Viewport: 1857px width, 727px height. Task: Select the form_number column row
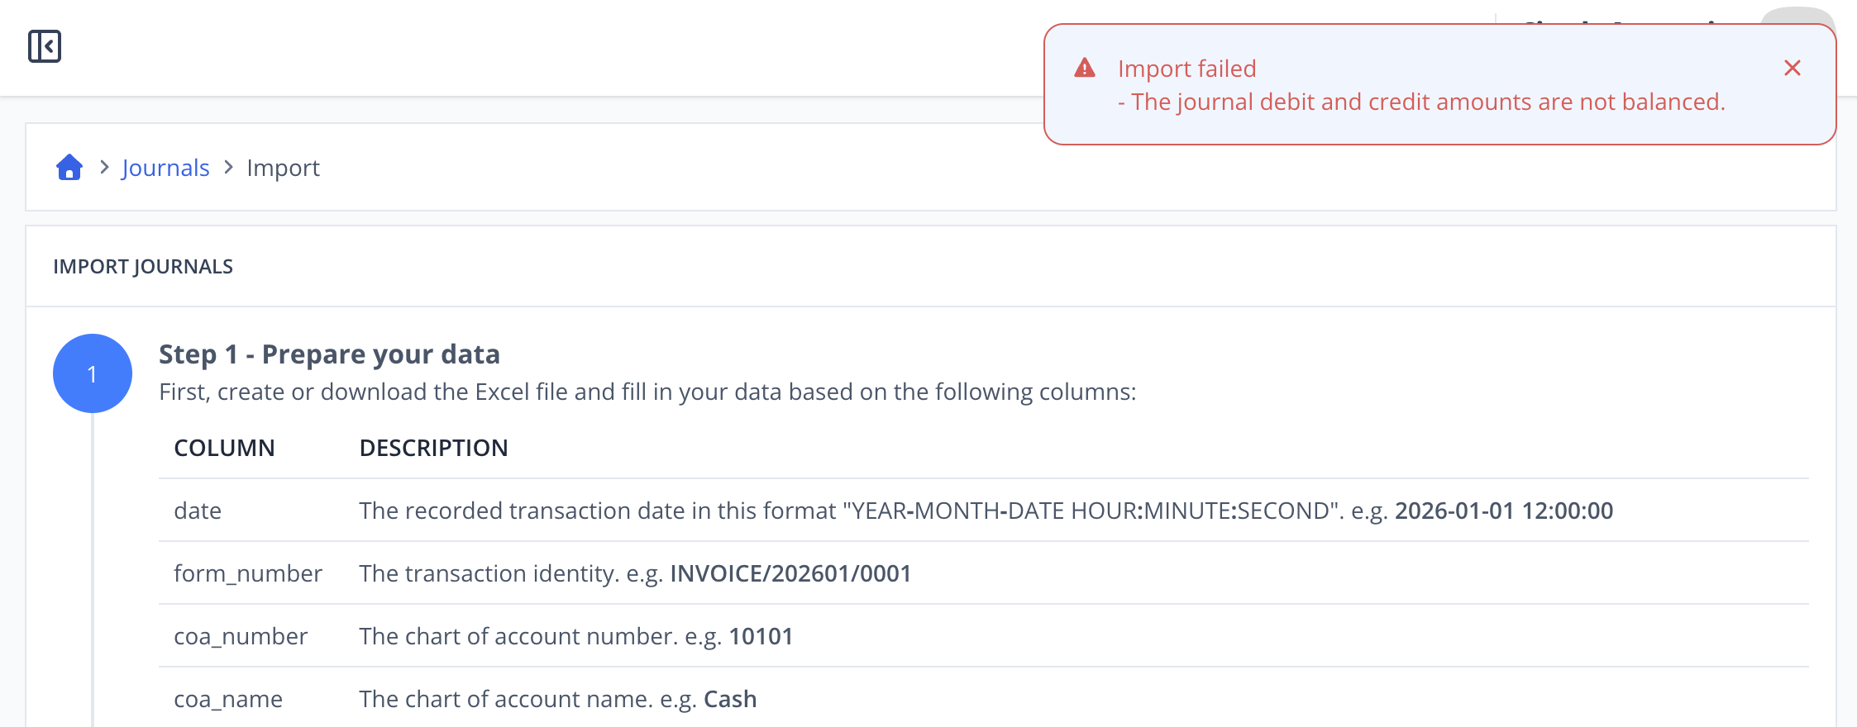(x=984, y=573)
